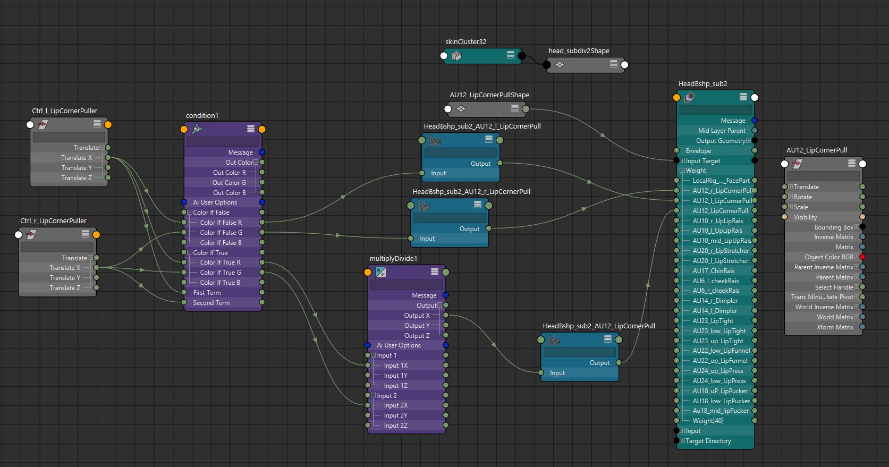Click the HeadBshp_sub2_AU12_LipCornerPull anim curve icon
Screen dimensions: 889x467
coord(554,339)
